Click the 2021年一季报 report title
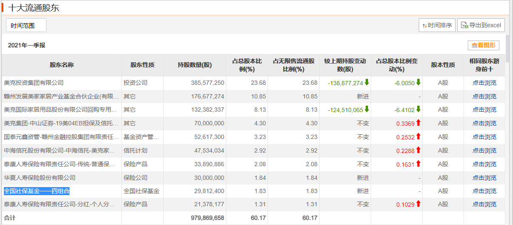The width and height of the screenshot is (513, 225). tap(26, 45)
